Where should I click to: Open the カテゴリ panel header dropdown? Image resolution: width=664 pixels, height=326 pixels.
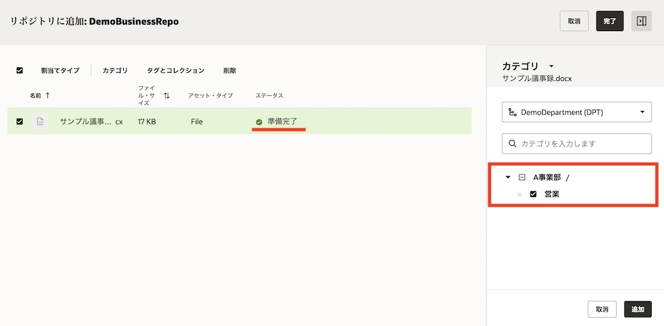coord(551,66)
